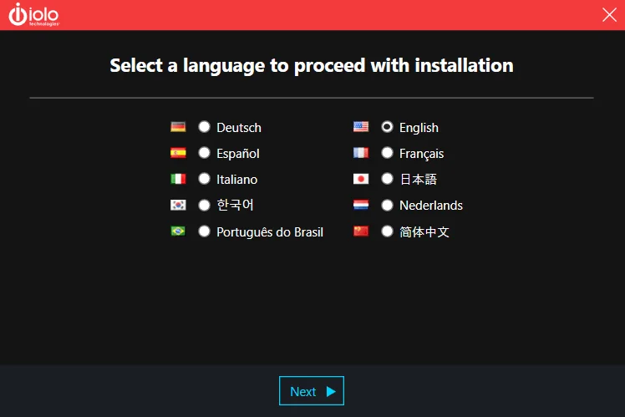This screenshot has width=625, height=417.
Task: Click the South Korean flag icon
Action: [178, 205]
